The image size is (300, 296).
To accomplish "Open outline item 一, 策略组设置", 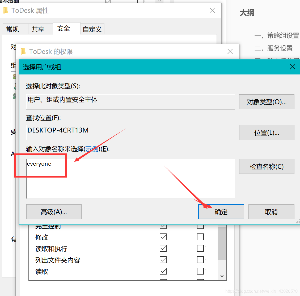I will click(x=277, y=36).
